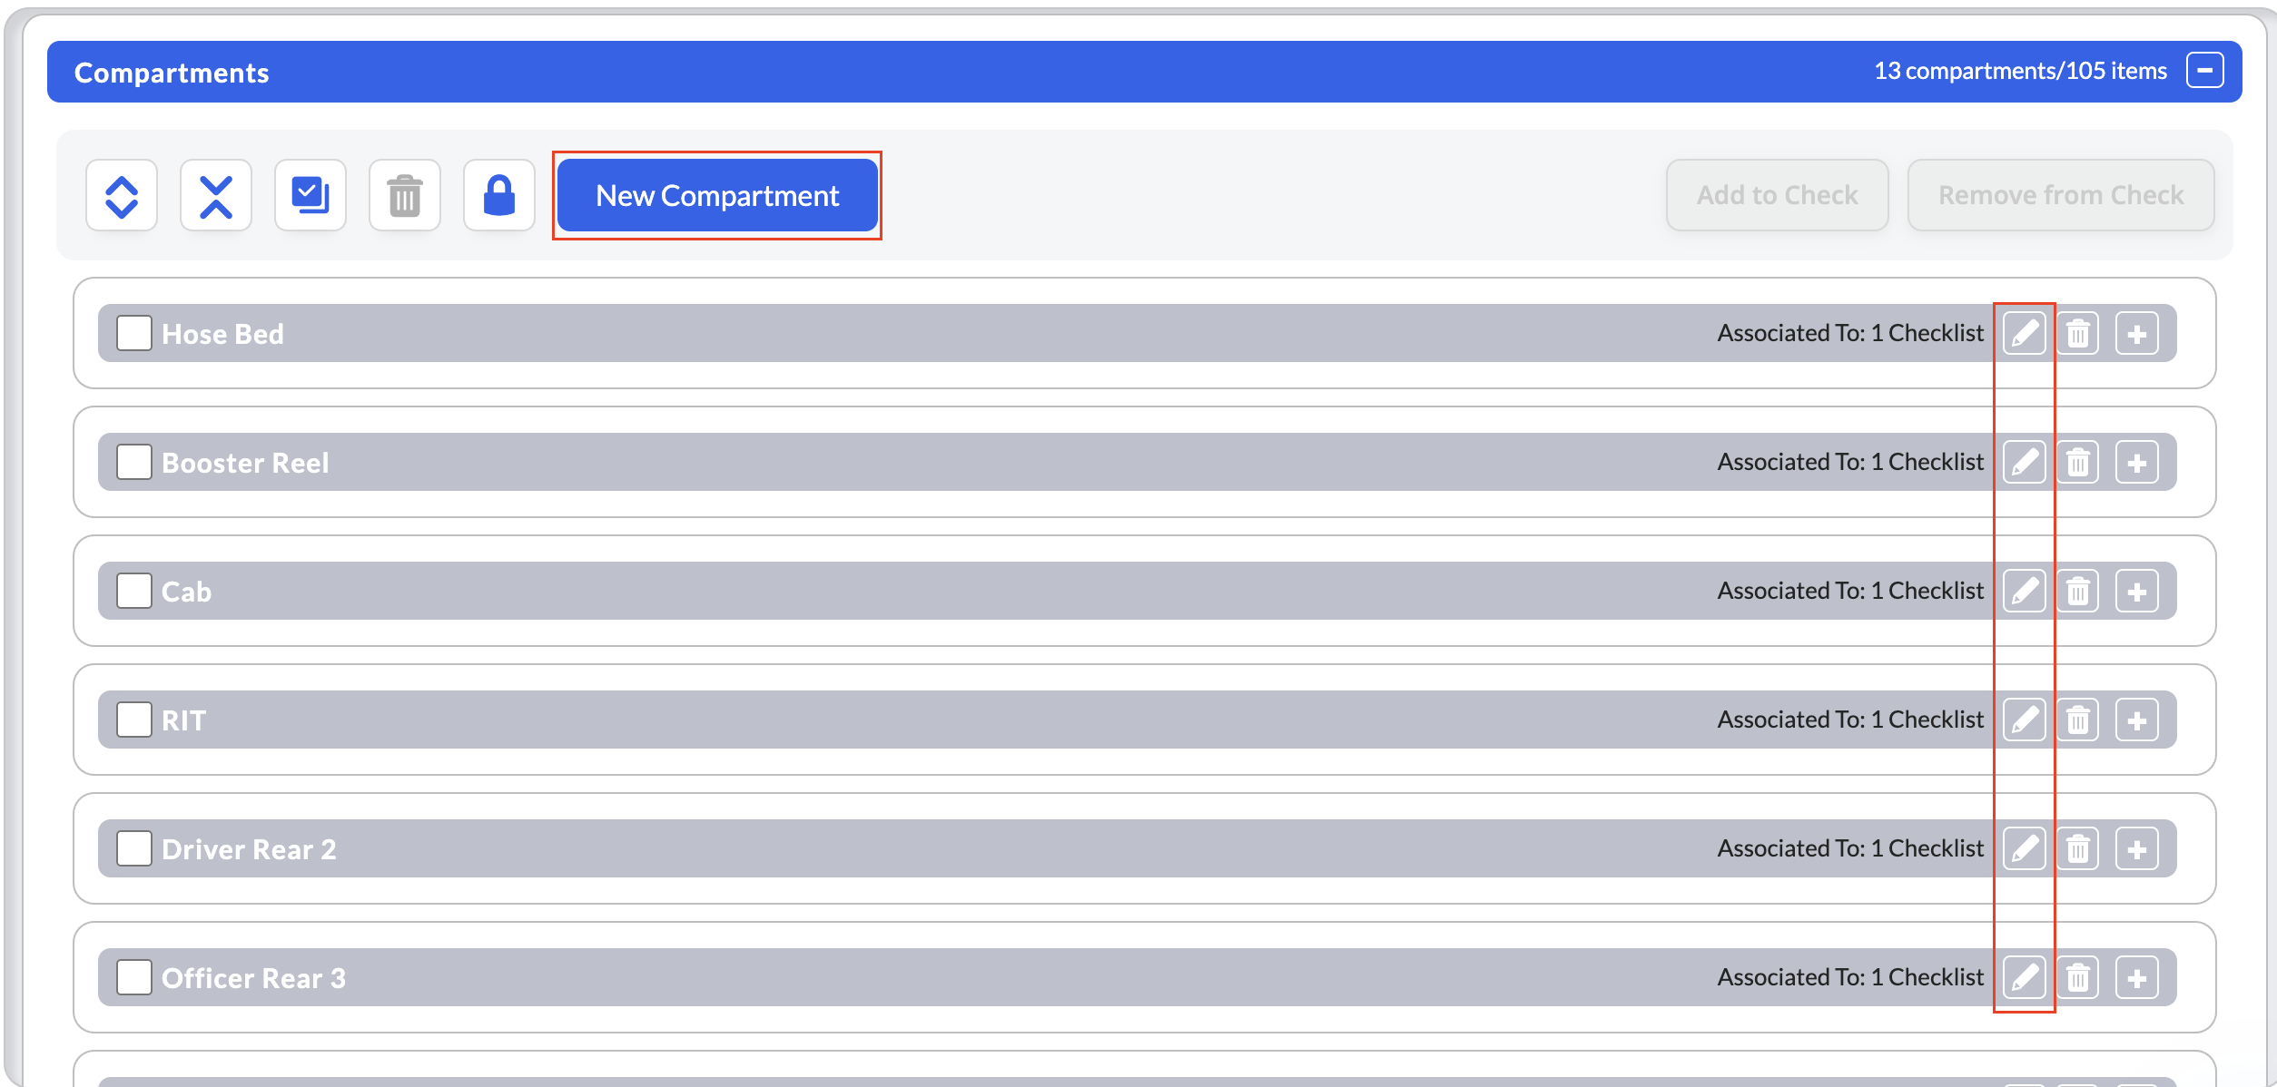Click the Booster Reel compartment name
Image resolution: width=2277 pixels, height=1087 pixels.
(245, 463)
